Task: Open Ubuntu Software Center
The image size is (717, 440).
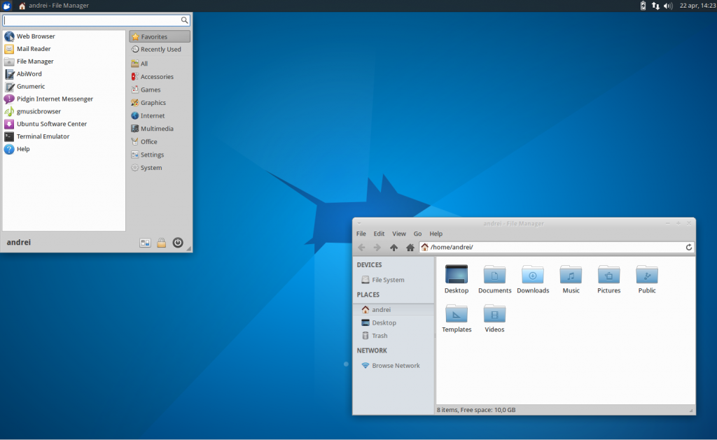Action: (50, 124)
